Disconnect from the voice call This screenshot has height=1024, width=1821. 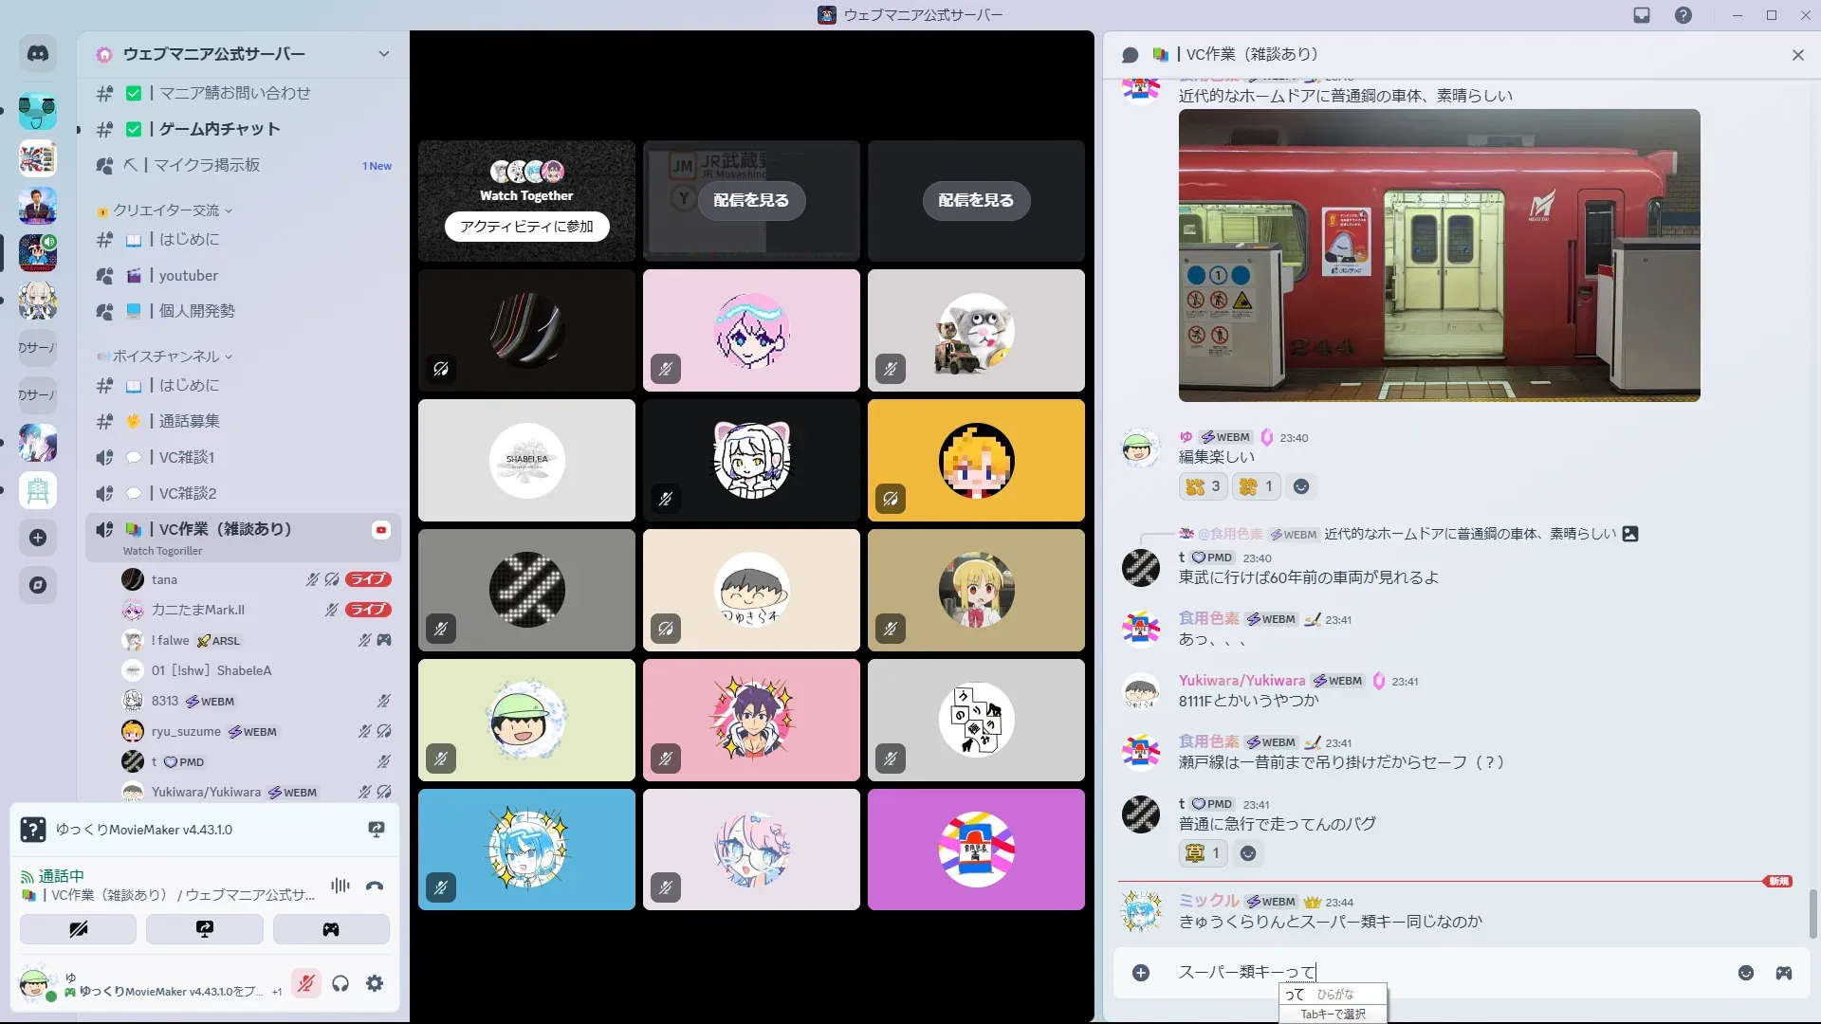[375, 886]
